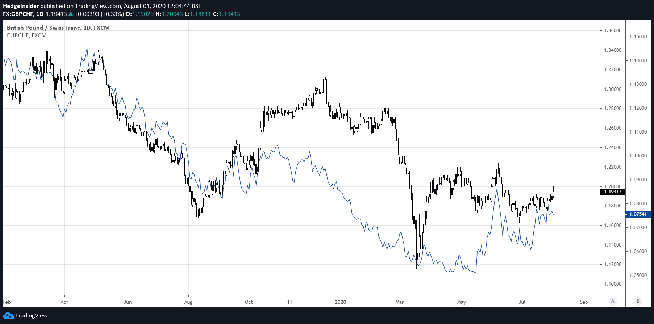Click the Aug time axis label

(188, 302)
